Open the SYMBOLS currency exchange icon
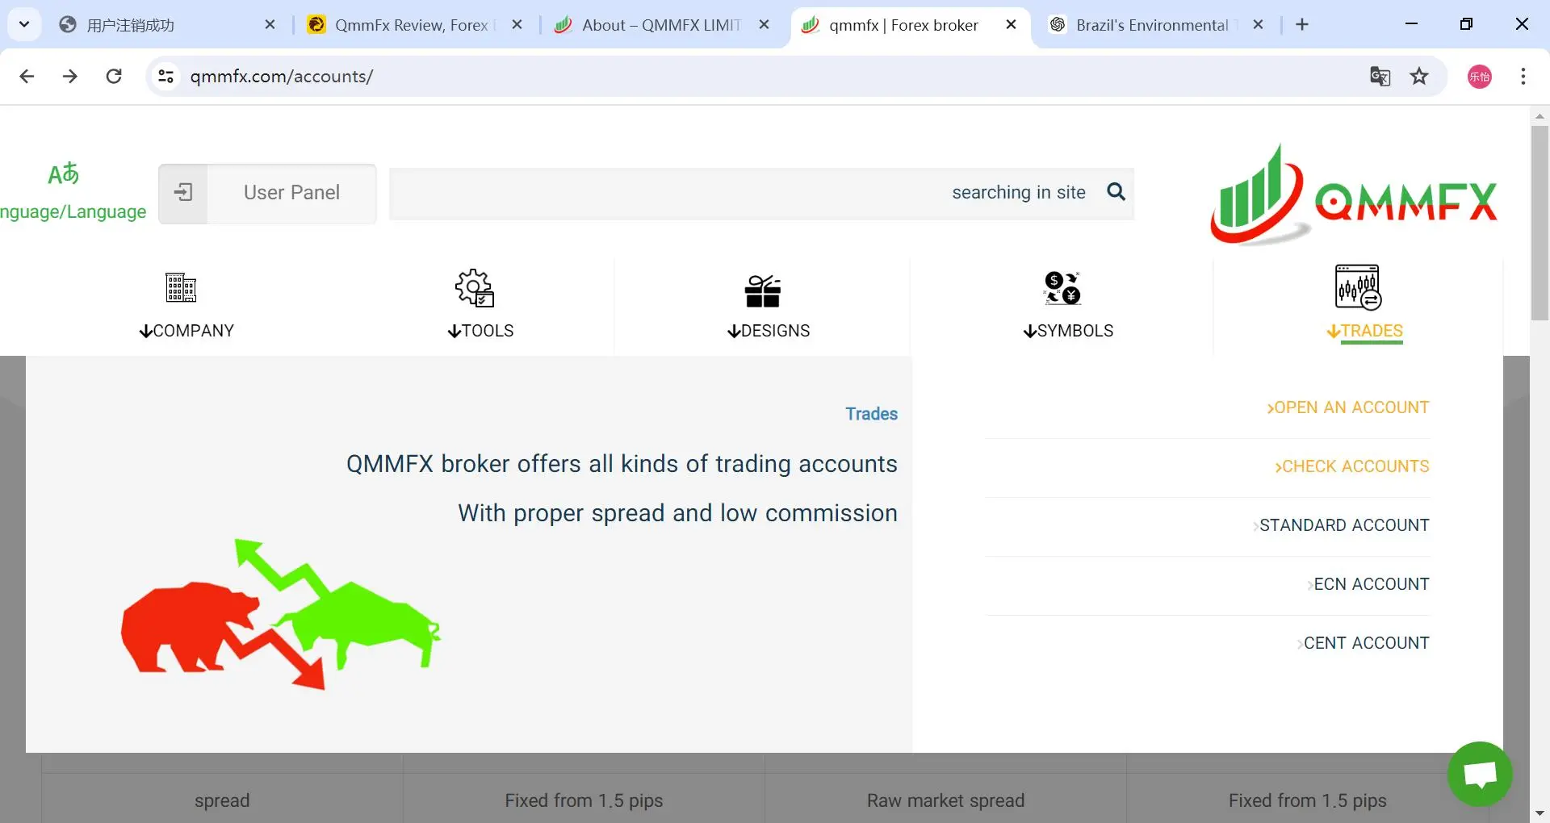The height and width of the screenshot is (823, 1550). click(x=1062, y=288)
